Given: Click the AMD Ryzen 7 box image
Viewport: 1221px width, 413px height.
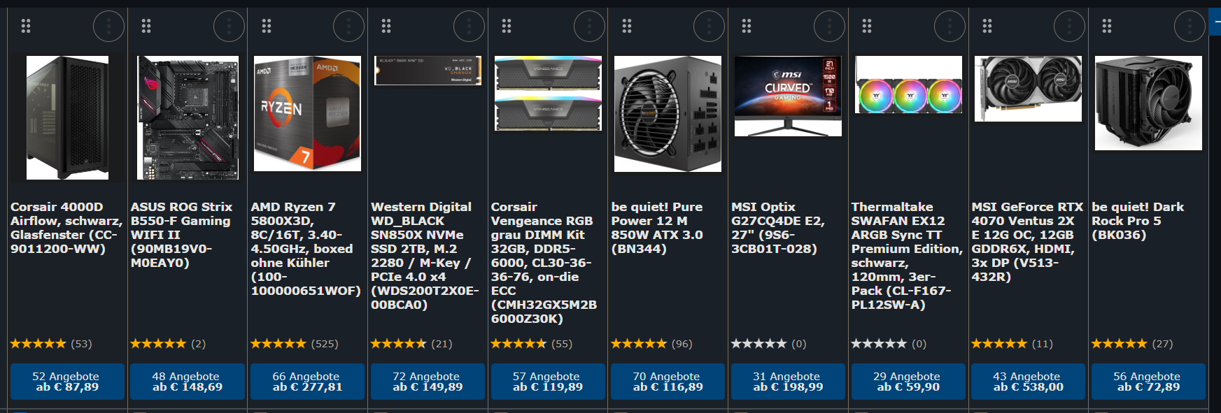Looking at the screenshot, I should 307,113.
